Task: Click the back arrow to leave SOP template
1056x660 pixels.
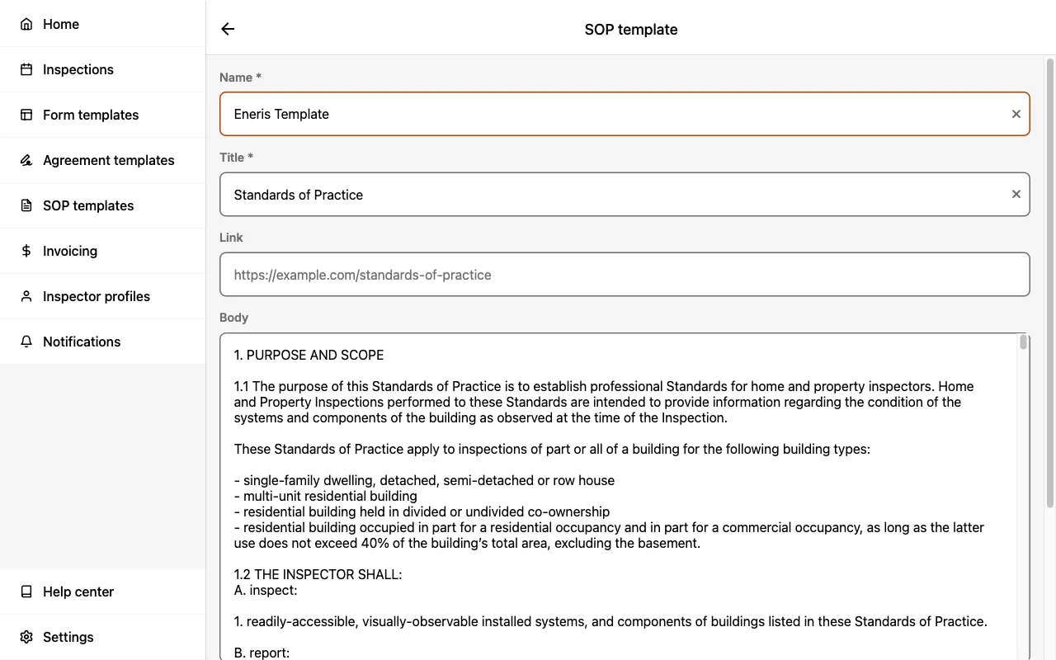Action: pos(227,29)
